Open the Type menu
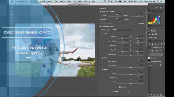The width and height of the screenshot is (174, 97). 55,1
